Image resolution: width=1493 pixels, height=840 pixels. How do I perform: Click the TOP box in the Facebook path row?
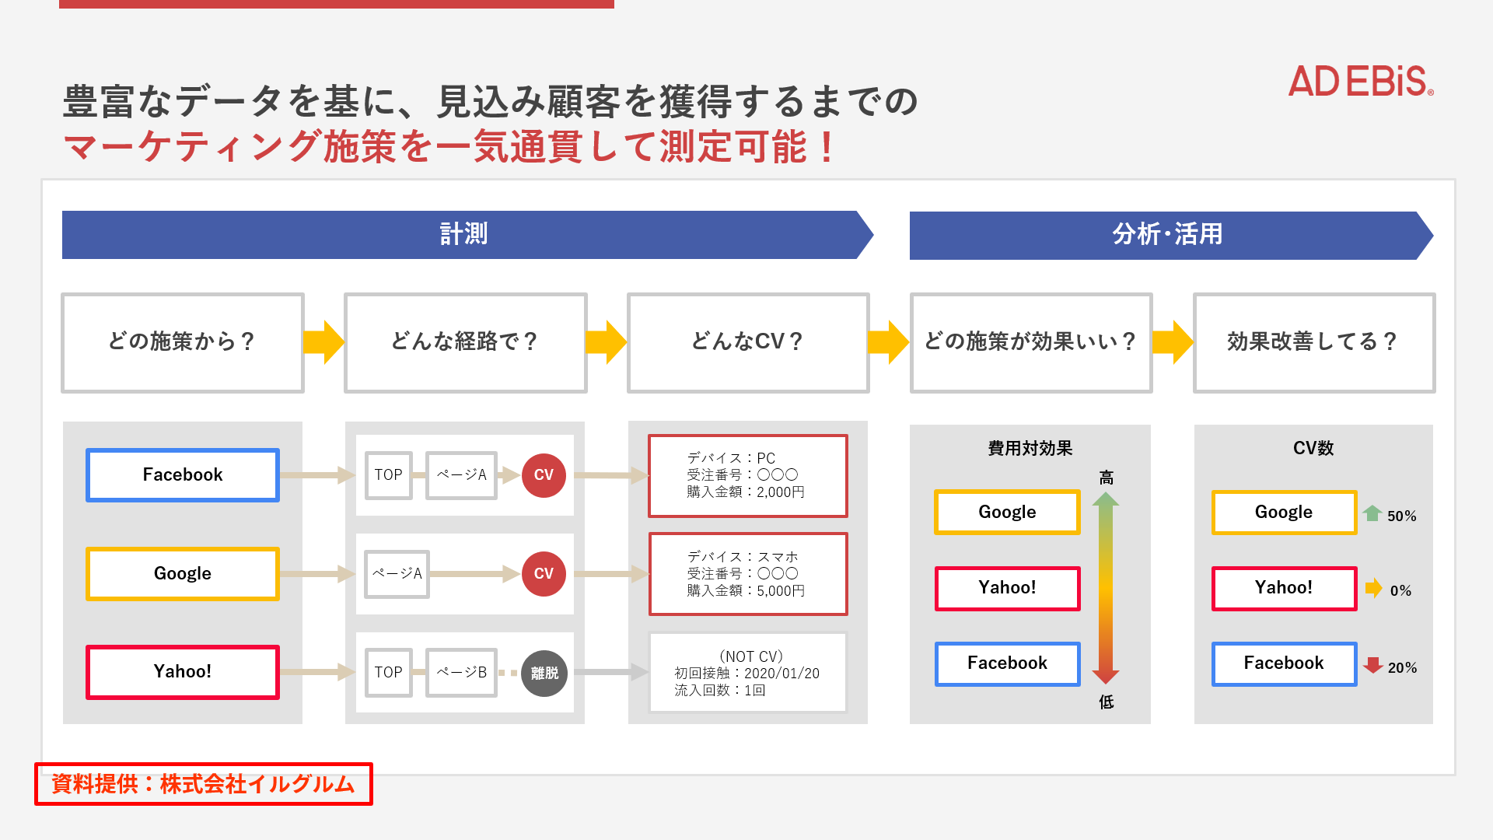pyautogui.click(x=389, y=475)
